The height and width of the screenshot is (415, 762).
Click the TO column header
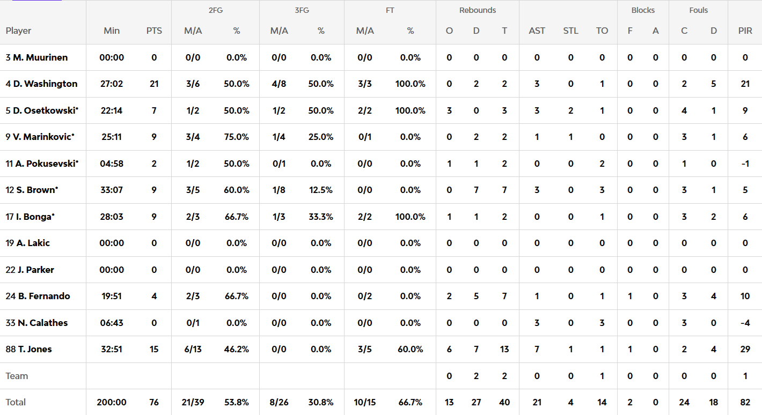(x=602, y=31)
